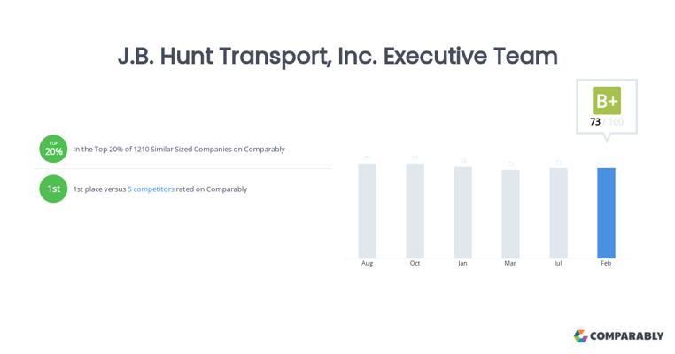Click the J.B. Hunt Executive Team heading
Screen dimensions: 675x354
click(x=337, y=56)
